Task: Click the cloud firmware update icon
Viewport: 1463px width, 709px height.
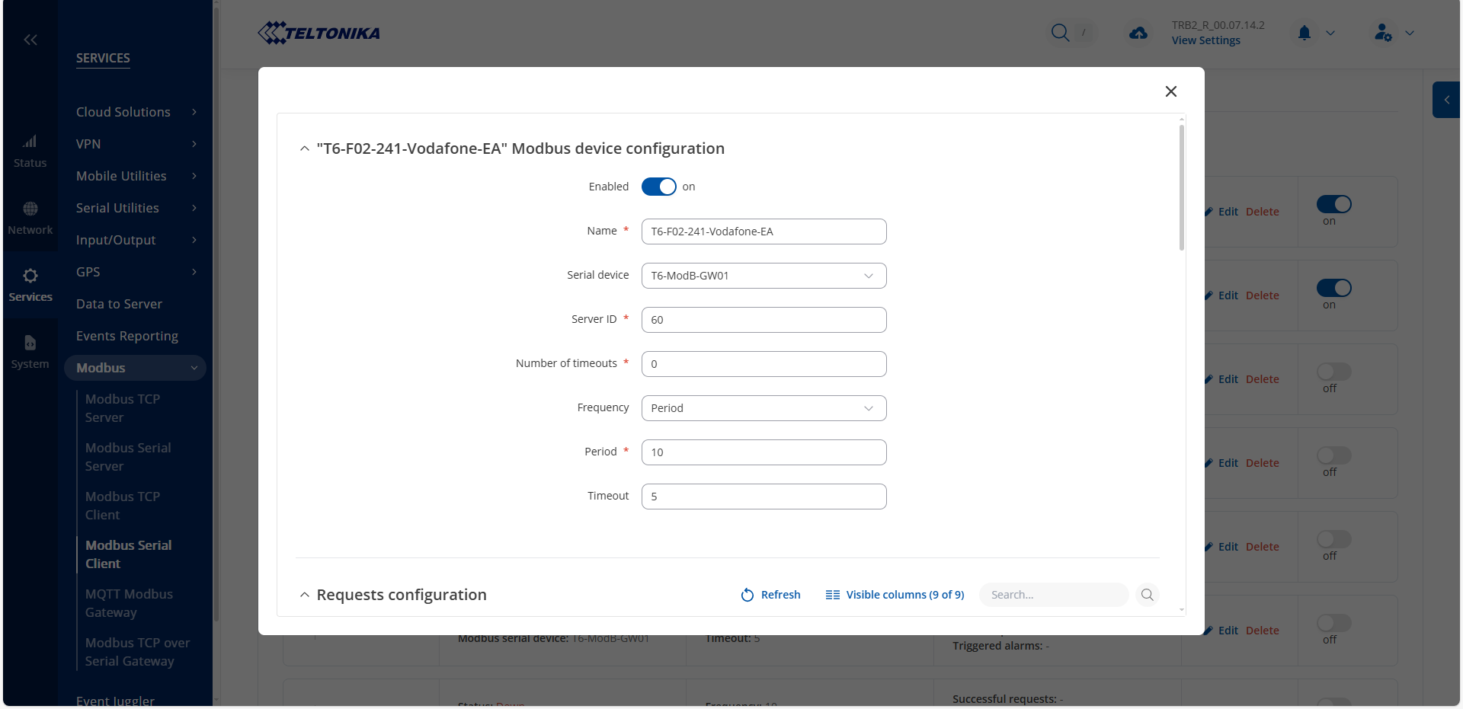Action: 1138,33
